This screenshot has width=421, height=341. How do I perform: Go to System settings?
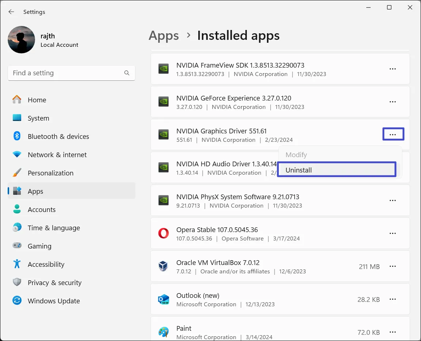(x=38, y=118)
